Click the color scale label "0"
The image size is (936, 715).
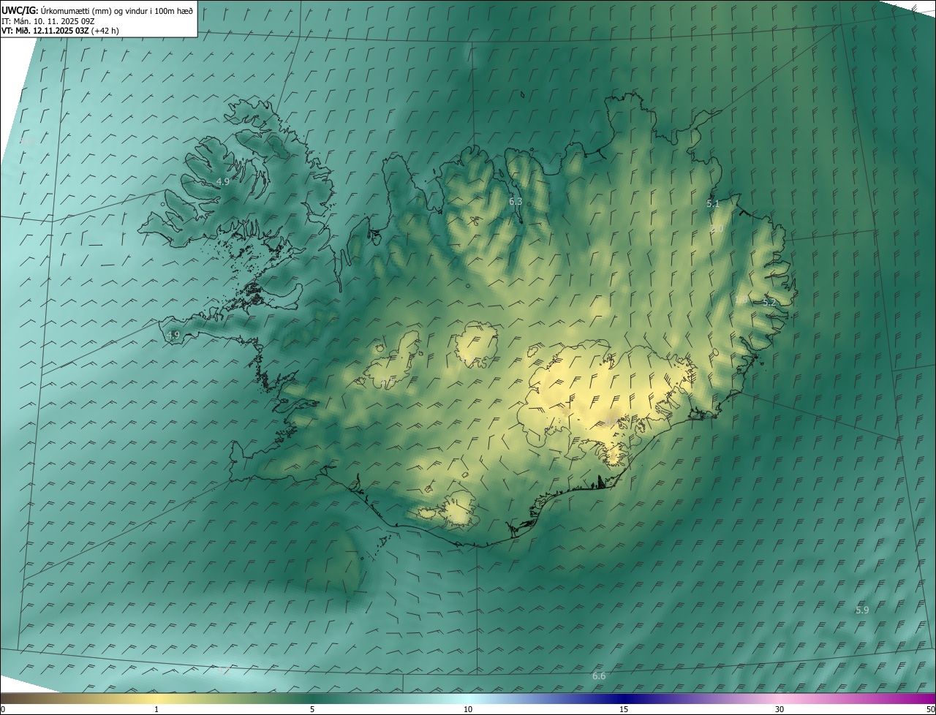[x=3, y=709]
